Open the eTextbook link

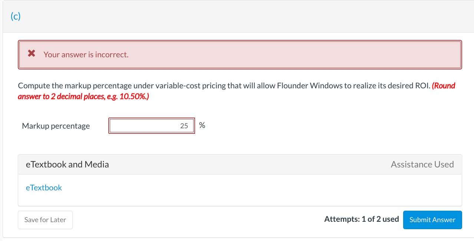(x=43, y=187)
